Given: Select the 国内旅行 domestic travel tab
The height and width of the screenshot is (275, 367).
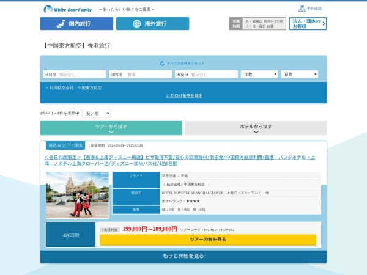Looking at the screenshot, I should pos(76,24).
